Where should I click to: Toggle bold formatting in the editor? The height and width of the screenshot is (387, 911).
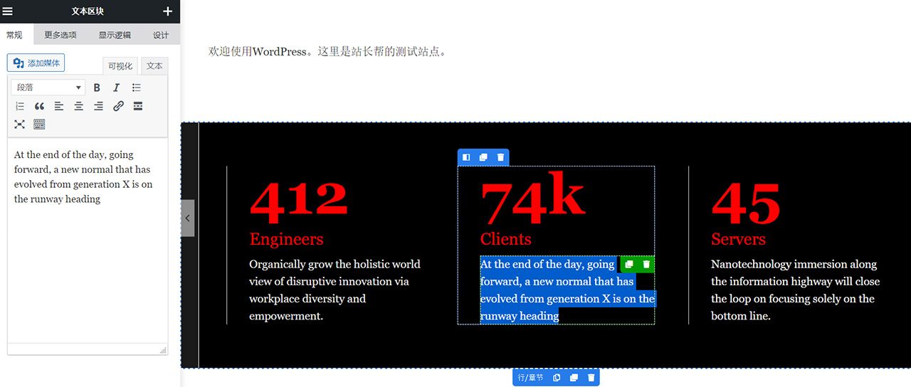pos(97,88)
